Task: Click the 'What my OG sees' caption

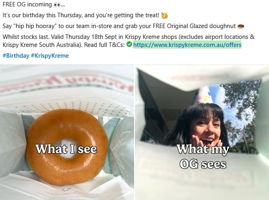Action: click(x=203, y=157)
